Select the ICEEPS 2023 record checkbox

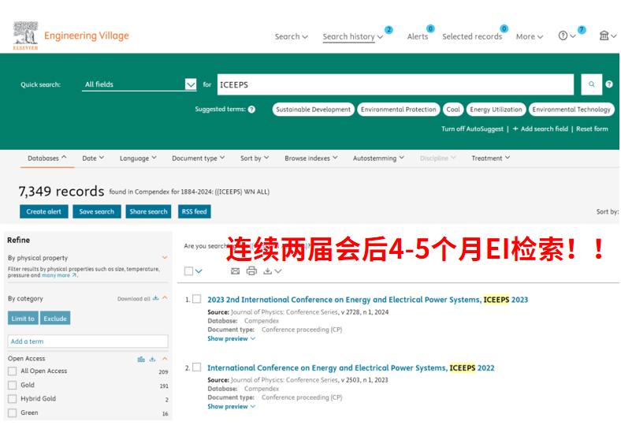pyautogui.click(x=197, y=299)
